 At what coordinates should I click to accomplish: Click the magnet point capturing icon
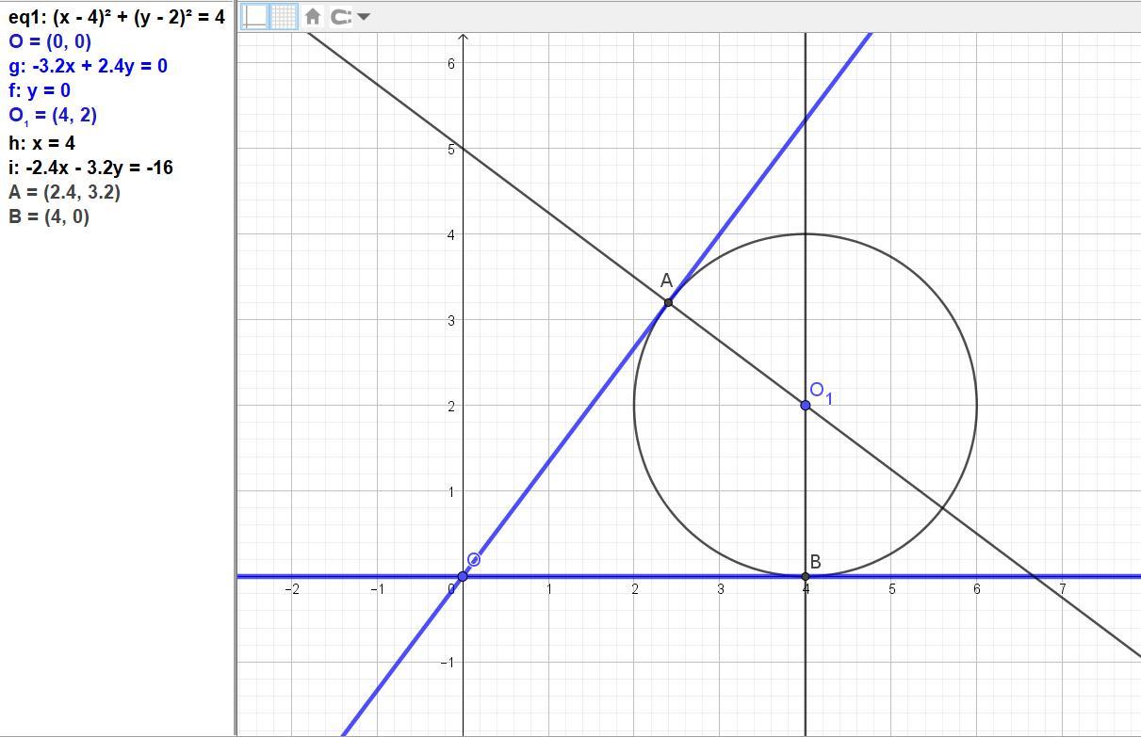343,16
